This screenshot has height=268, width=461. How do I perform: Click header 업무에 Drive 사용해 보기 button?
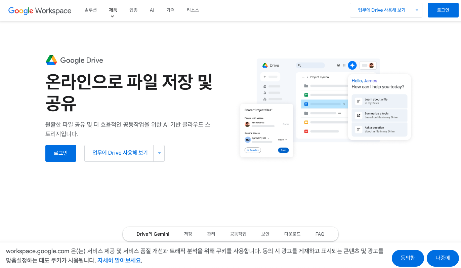point(381,10)
